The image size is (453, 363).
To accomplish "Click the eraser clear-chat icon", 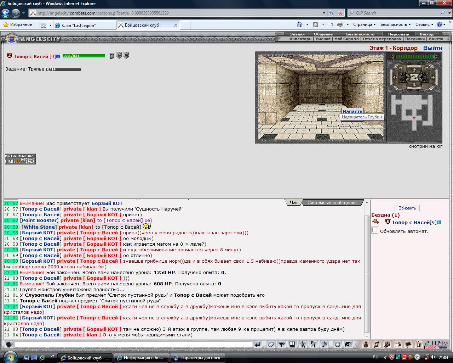I will [x=271, y=345].
